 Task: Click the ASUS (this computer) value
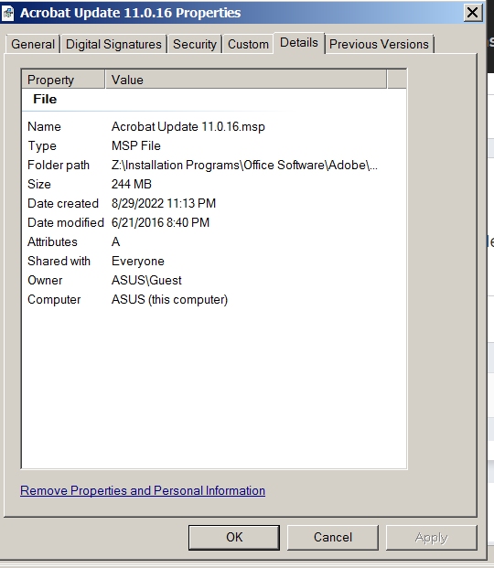(169, 300)
